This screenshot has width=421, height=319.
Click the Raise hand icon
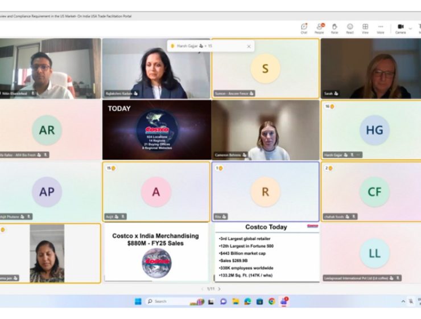pos(335,27)
